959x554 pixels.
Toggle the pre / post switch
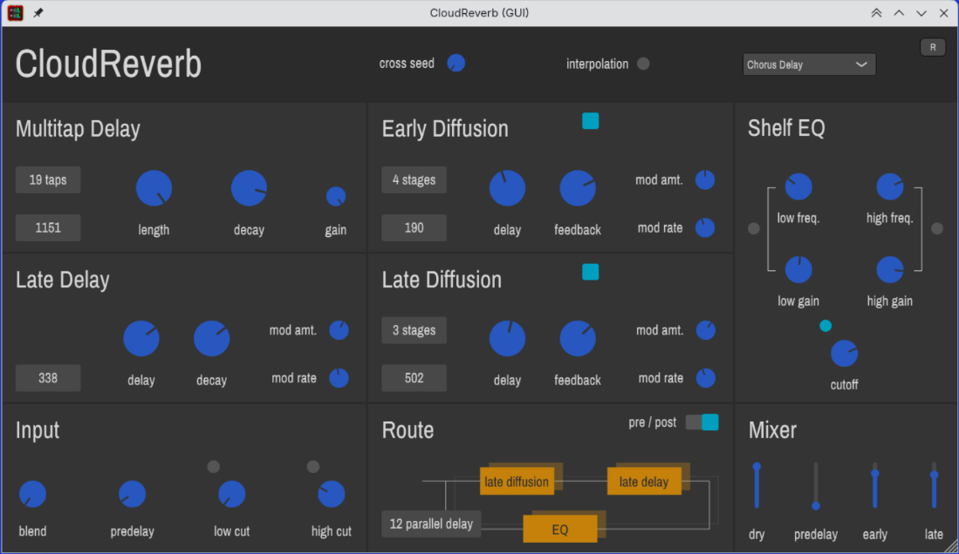[702, 422]
